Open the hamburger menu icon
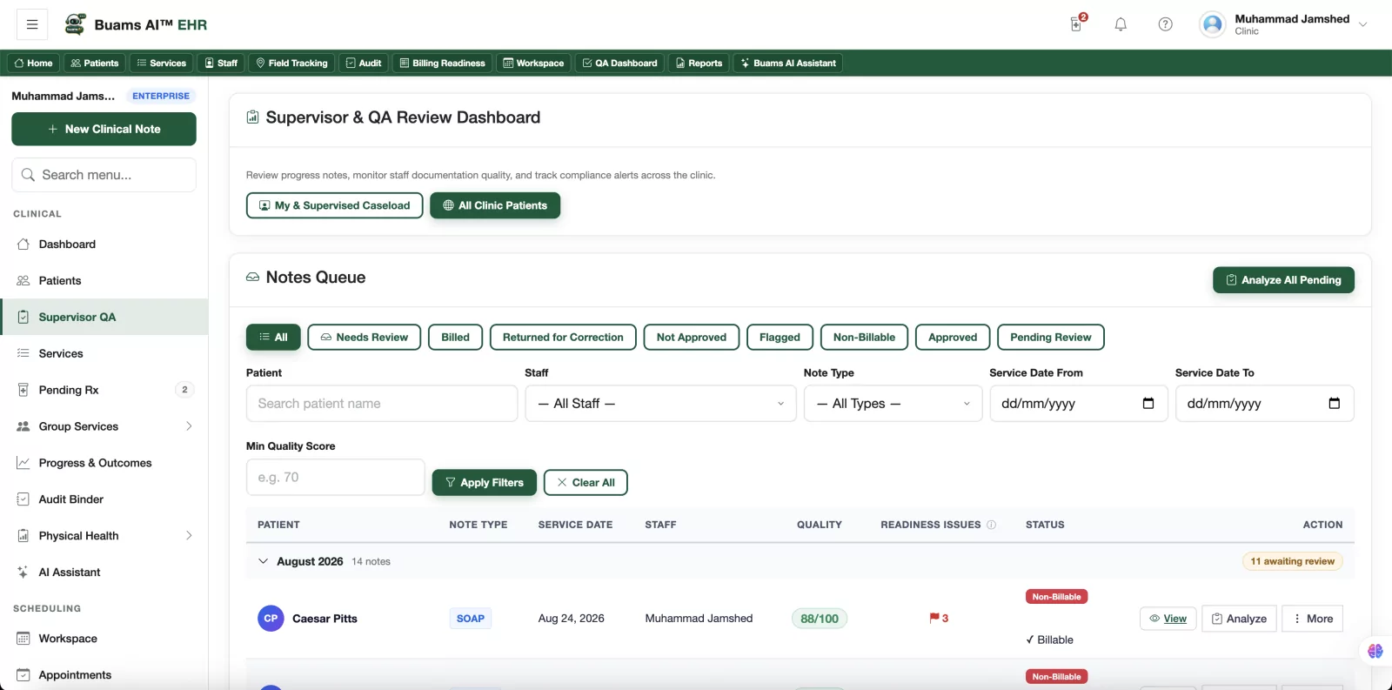The height and width of the screenshot is (690, 1392). point(32,24)
